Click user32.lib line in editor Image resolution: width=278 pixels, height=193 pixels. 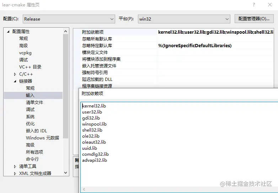point(92,112)
